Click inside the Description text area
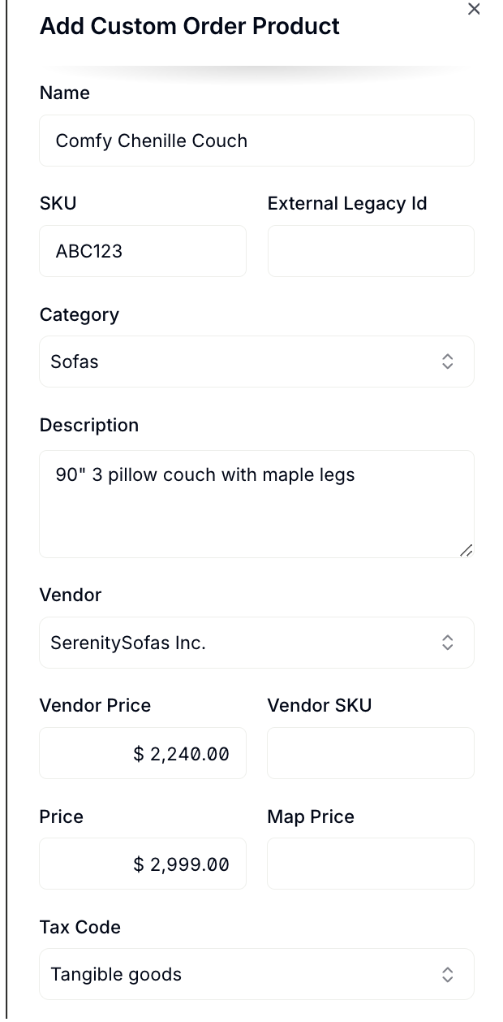 pyautogui.click(x=256, y=504)
